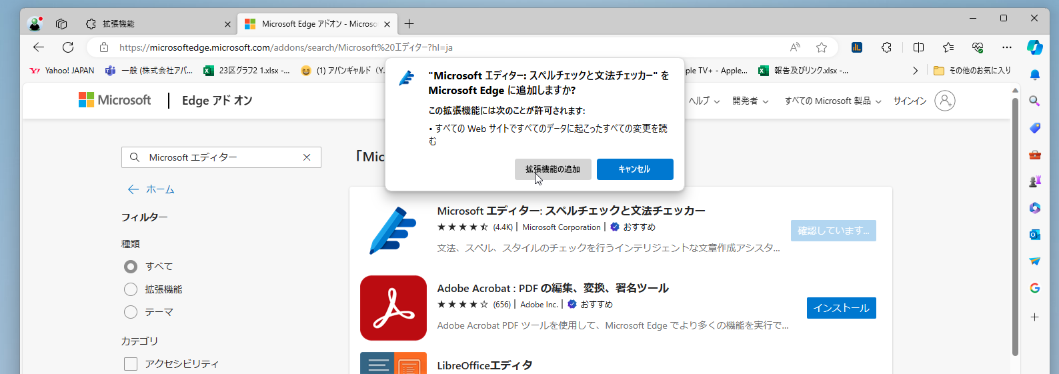This screenshot has width=1059, height=374.
Task: Click インストール for Adobe Acrobat
Action: pos(842,308)
